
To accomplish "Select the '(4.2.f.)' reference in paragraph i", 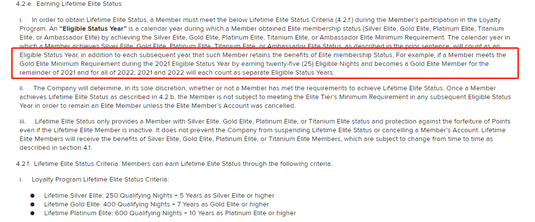I will click(343, 20).
